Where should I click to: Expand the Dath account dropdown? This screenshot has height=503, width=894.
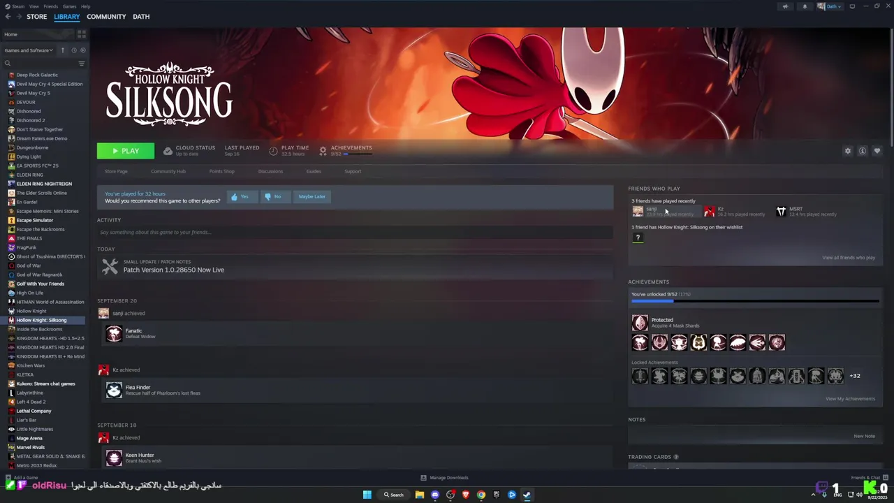[x=830, y=6]
